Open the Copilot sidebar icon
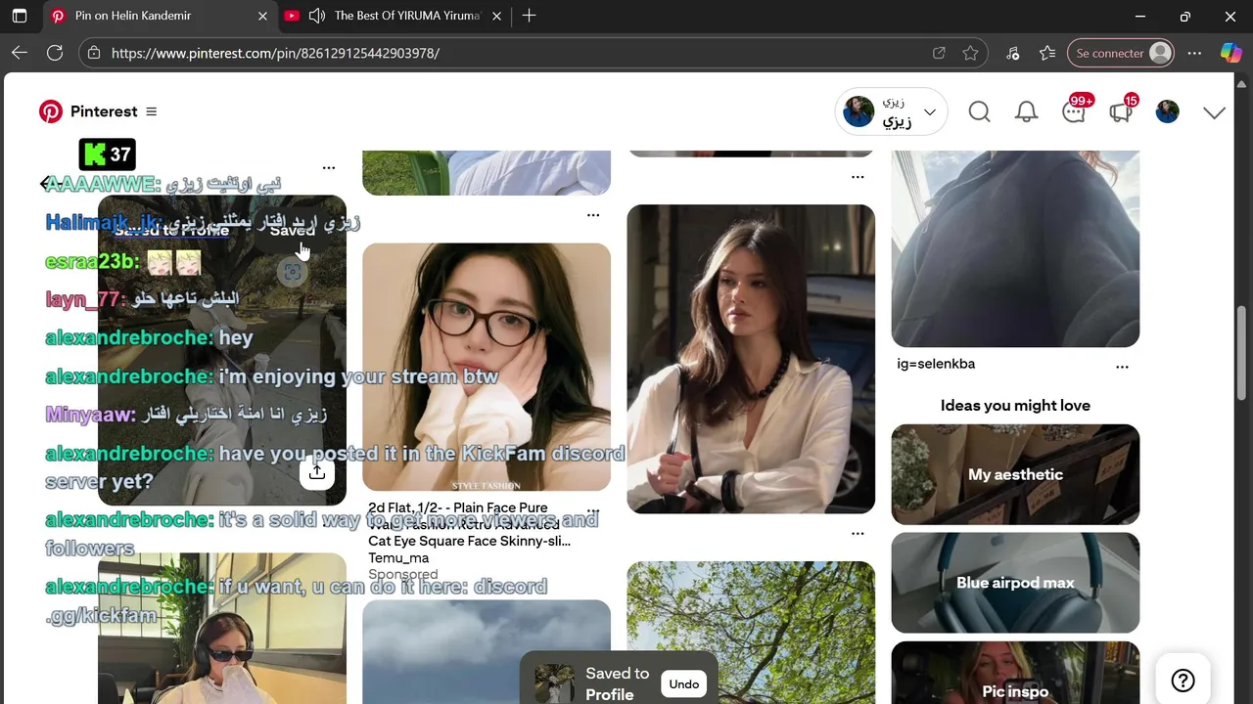The height and width of the screenshot is (704, 1253). (x=1230, y=53)
